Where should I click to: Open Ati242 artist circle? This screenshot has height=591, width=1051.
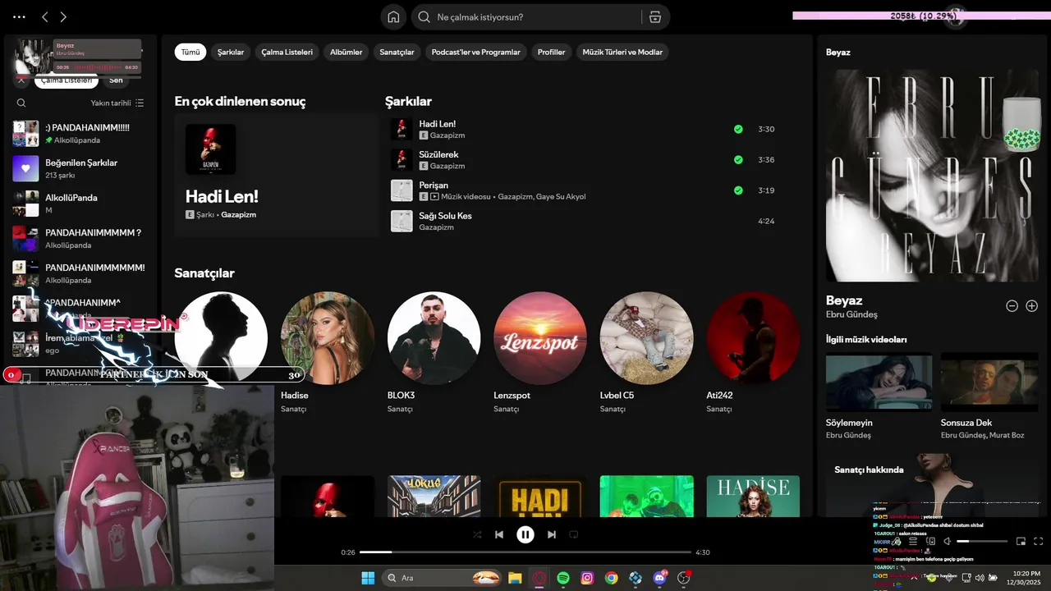tap(753, 337)
